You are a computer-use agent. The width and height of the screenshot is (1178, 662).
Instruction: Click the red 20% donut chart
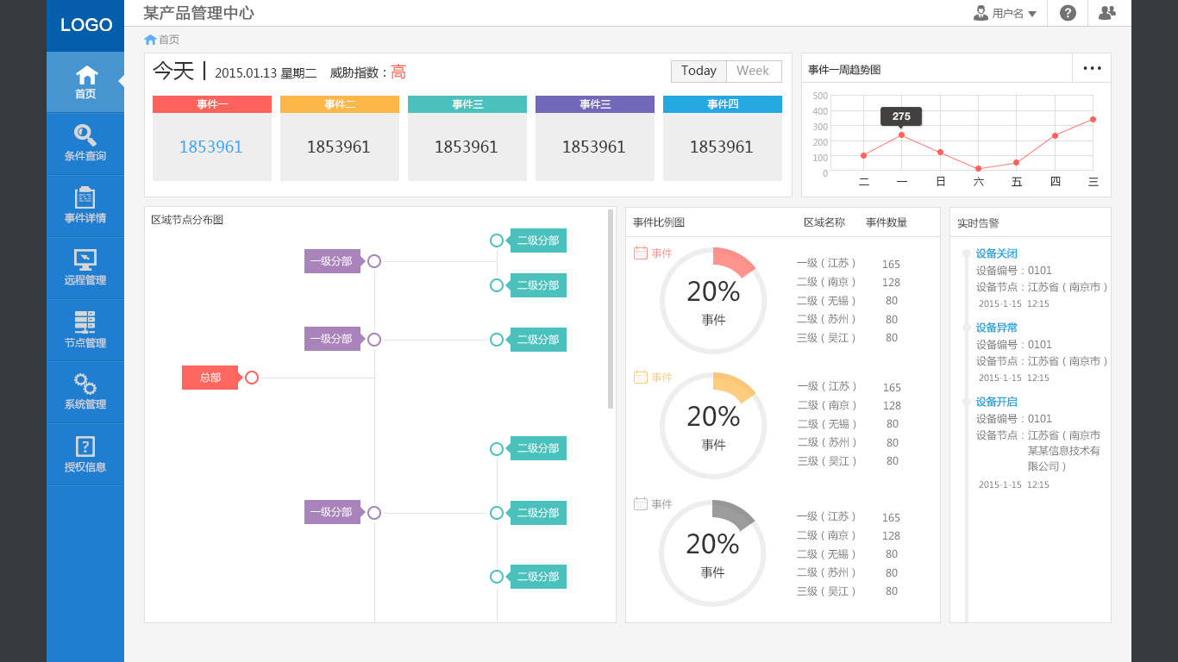(713, 301)
